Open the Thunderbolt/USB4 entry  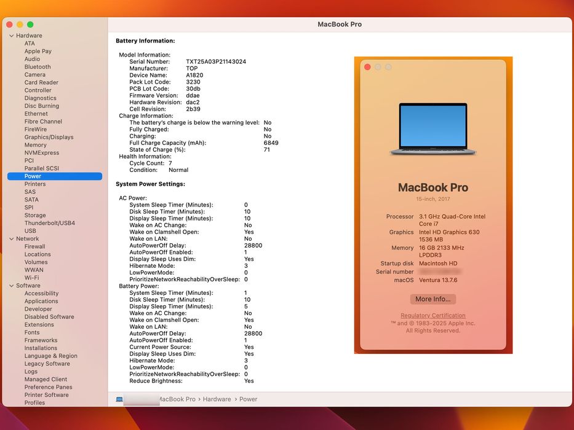coord(49,223)
